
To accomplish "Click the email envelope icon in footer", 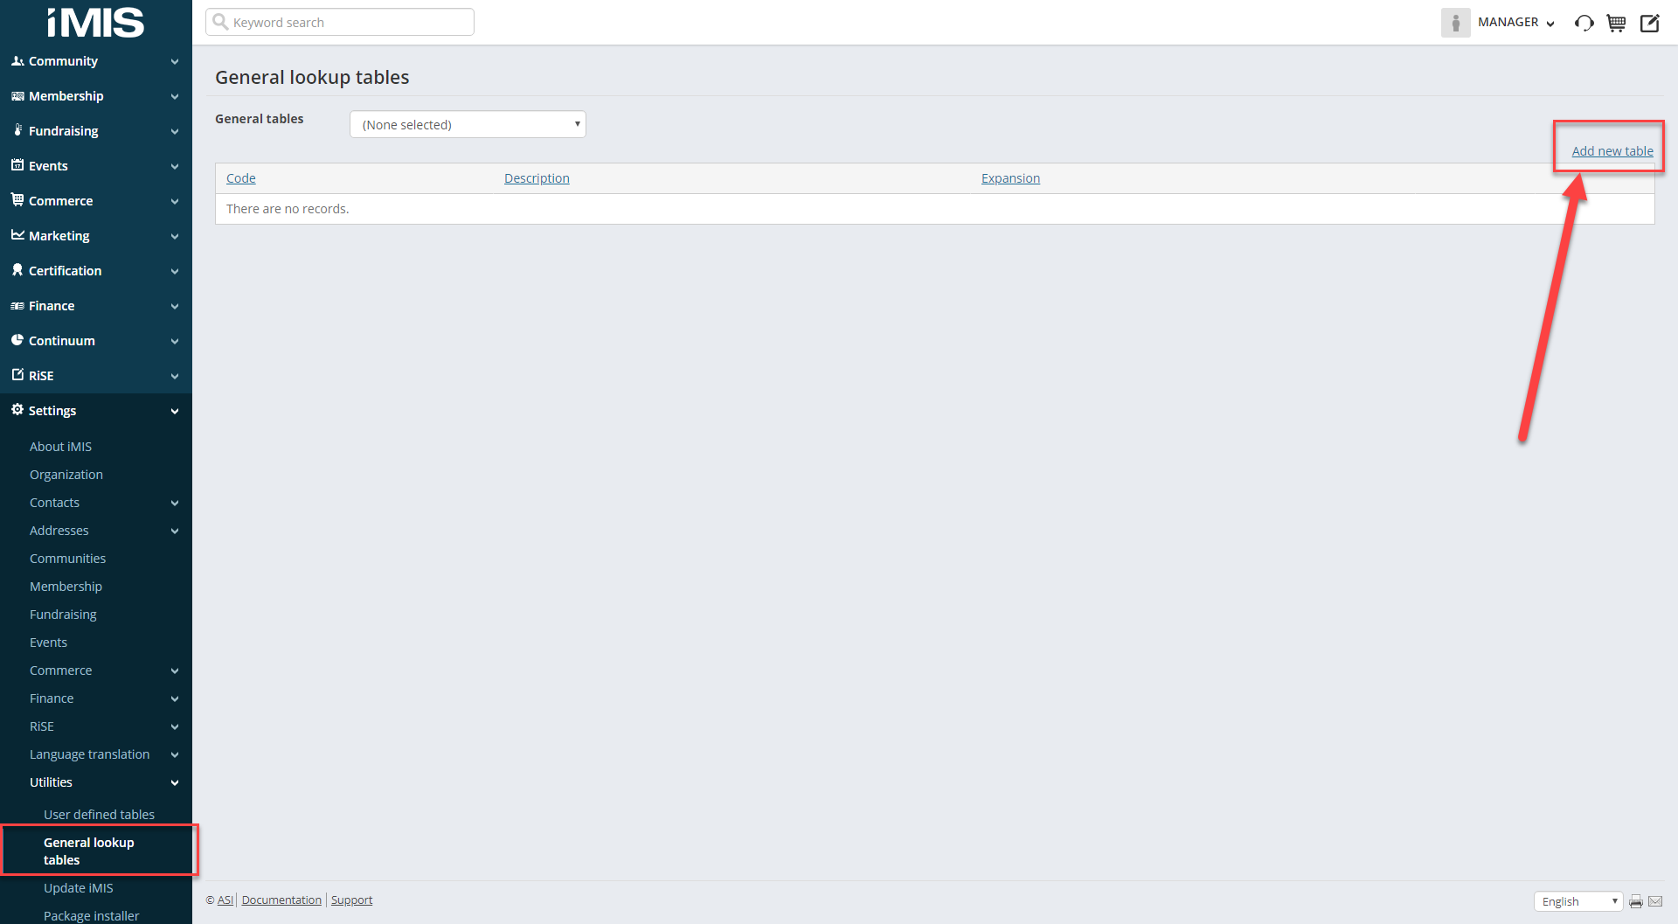I will (x=1655, y=901).
